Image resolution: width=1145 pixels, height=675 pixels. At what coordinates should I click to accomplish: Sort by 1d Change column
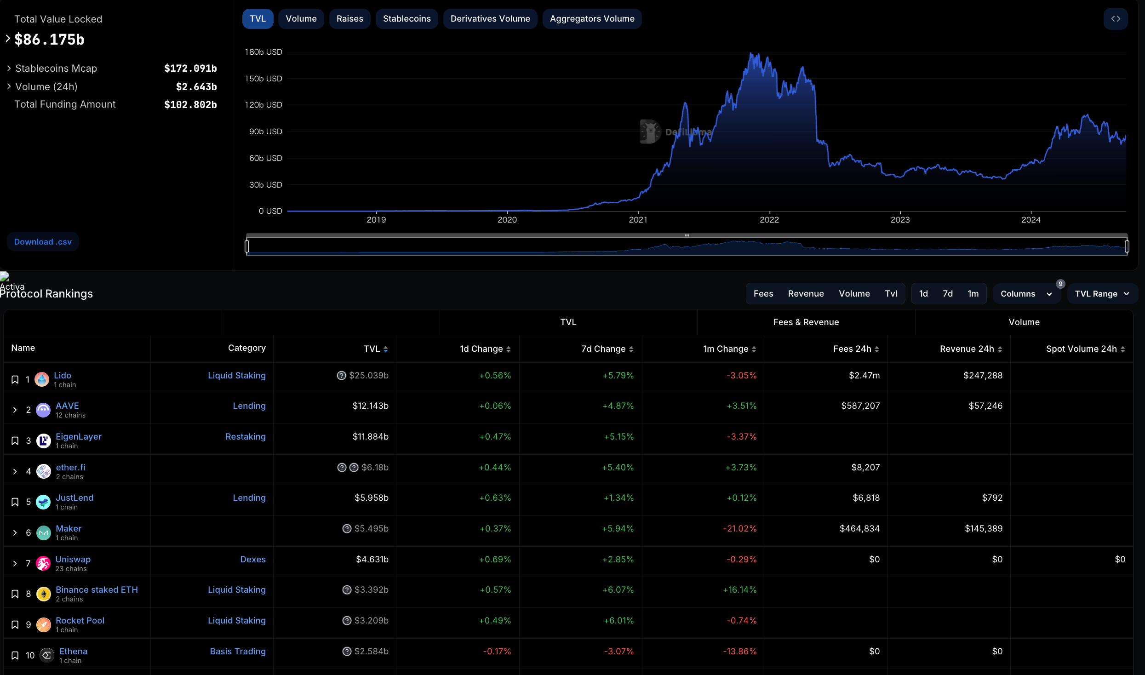tap(508, 349)
